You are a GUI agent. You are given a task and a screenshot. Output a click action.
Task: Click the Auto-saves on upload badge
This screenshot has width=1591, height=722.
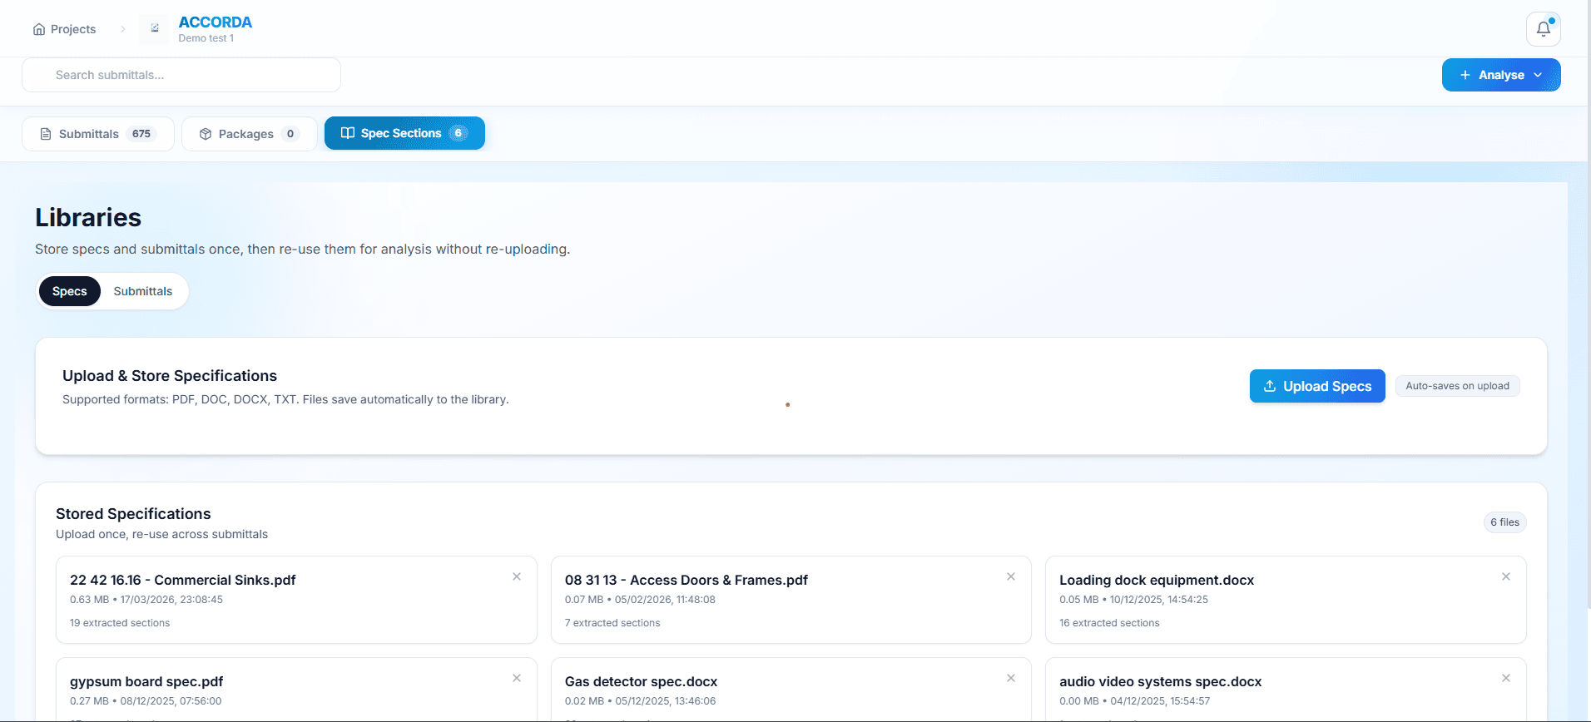(1457, 386)
